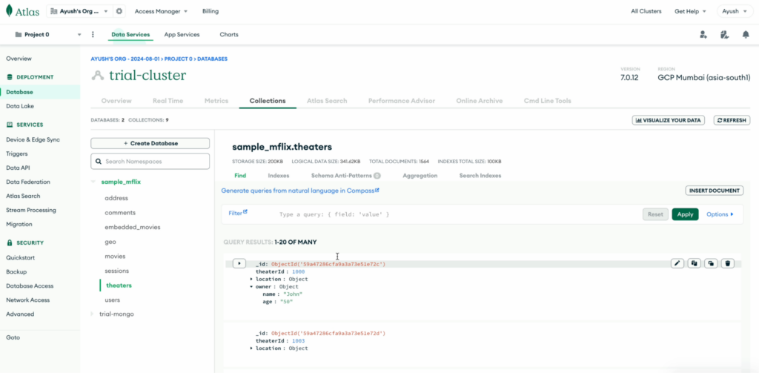This screenshot has width=759, height=373.
Task: Open the project activity feed icon
Action: pos(725,34)
